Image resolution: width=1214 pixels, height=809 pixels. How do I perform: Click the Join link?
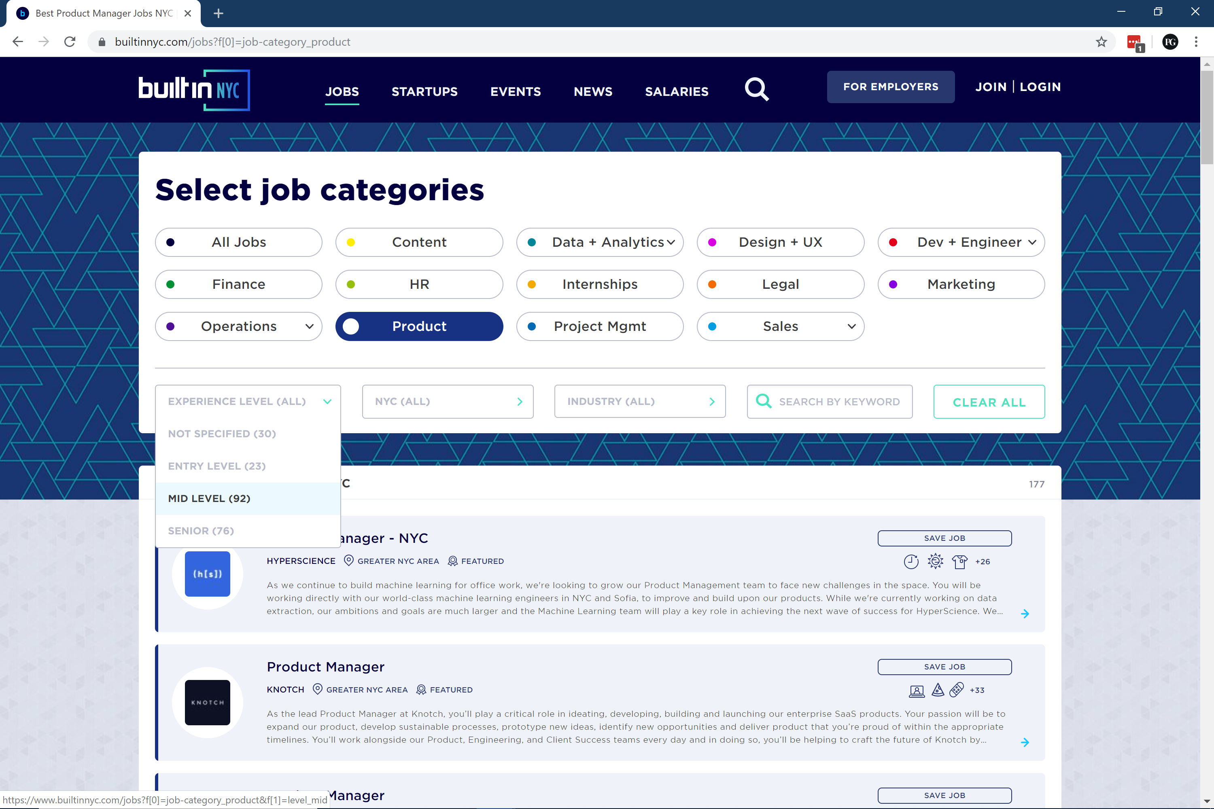[991, 87]
